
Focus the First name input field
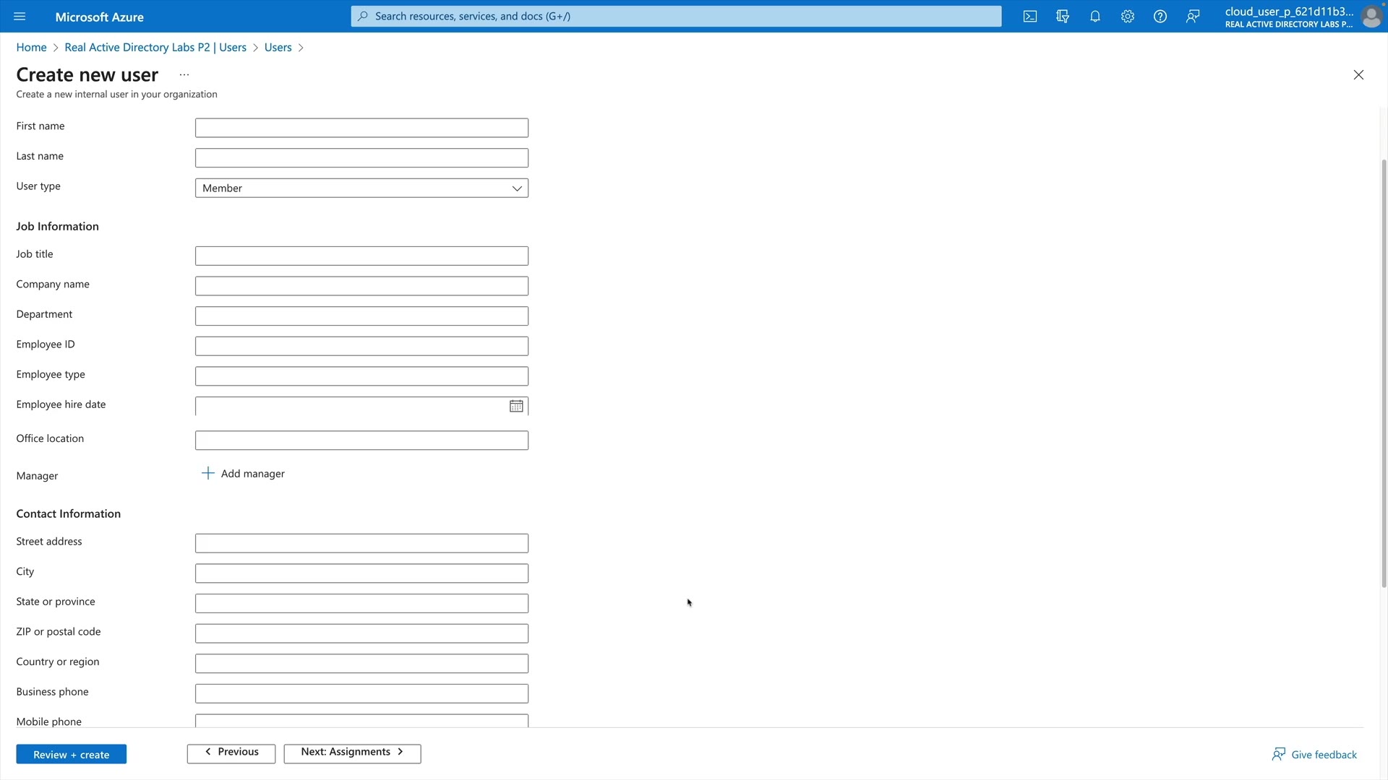pos(361,128)
